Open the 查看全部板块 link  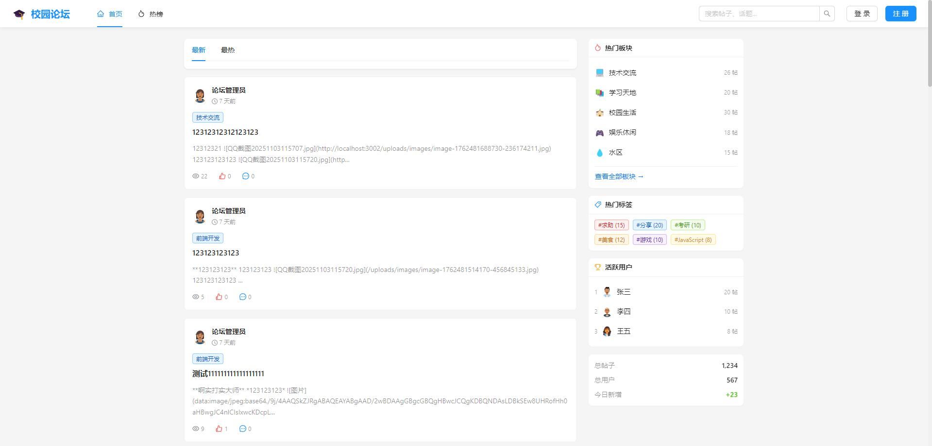pyautogui.click(x=619, y=176)
